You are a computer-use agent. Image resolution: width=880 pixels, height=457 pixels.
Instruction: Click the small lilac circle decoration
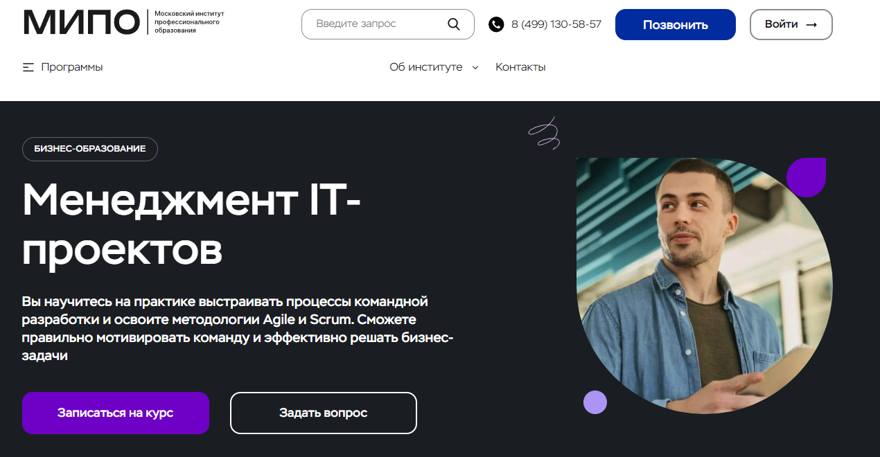[x=595, y=402]
